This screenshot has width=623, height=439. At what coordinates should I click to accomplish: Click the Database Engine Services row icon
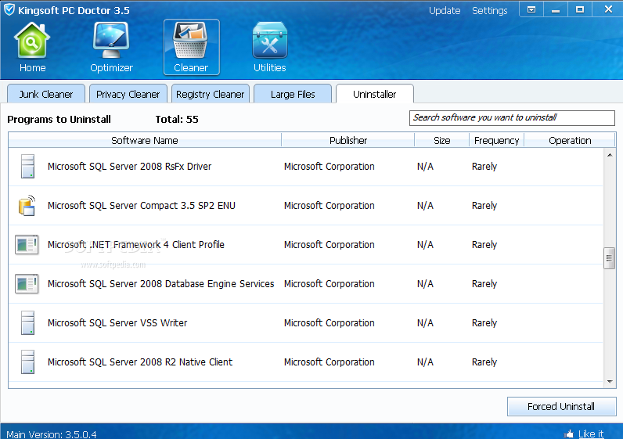pyautogui.click(x=27, y=283)
